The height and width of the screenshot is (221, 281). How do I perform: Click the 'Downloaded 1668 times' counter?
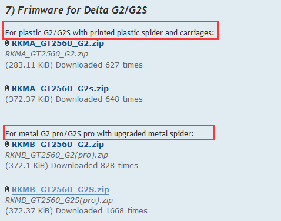(x=102, y=211)
